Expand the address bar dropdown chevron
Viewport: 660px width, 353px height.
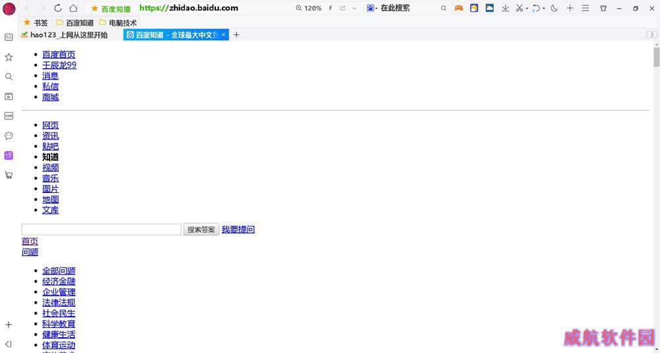(354, 9)
